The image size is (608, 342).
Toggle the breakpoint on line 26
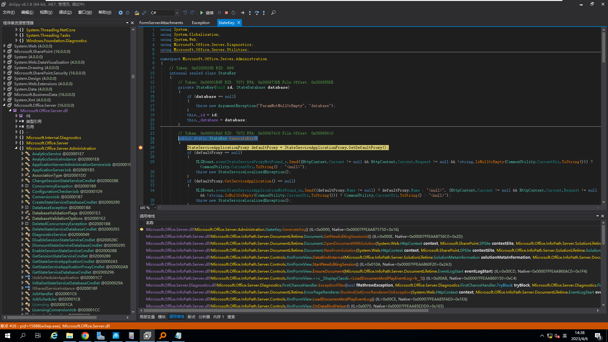point(141,148)
